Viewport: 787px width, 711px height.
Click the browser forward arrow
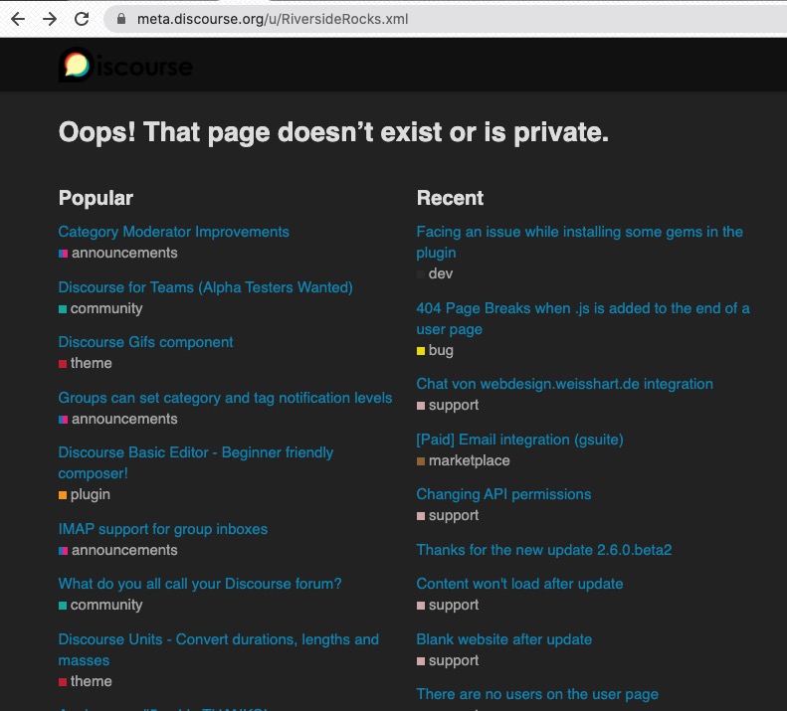pos(50,19)
